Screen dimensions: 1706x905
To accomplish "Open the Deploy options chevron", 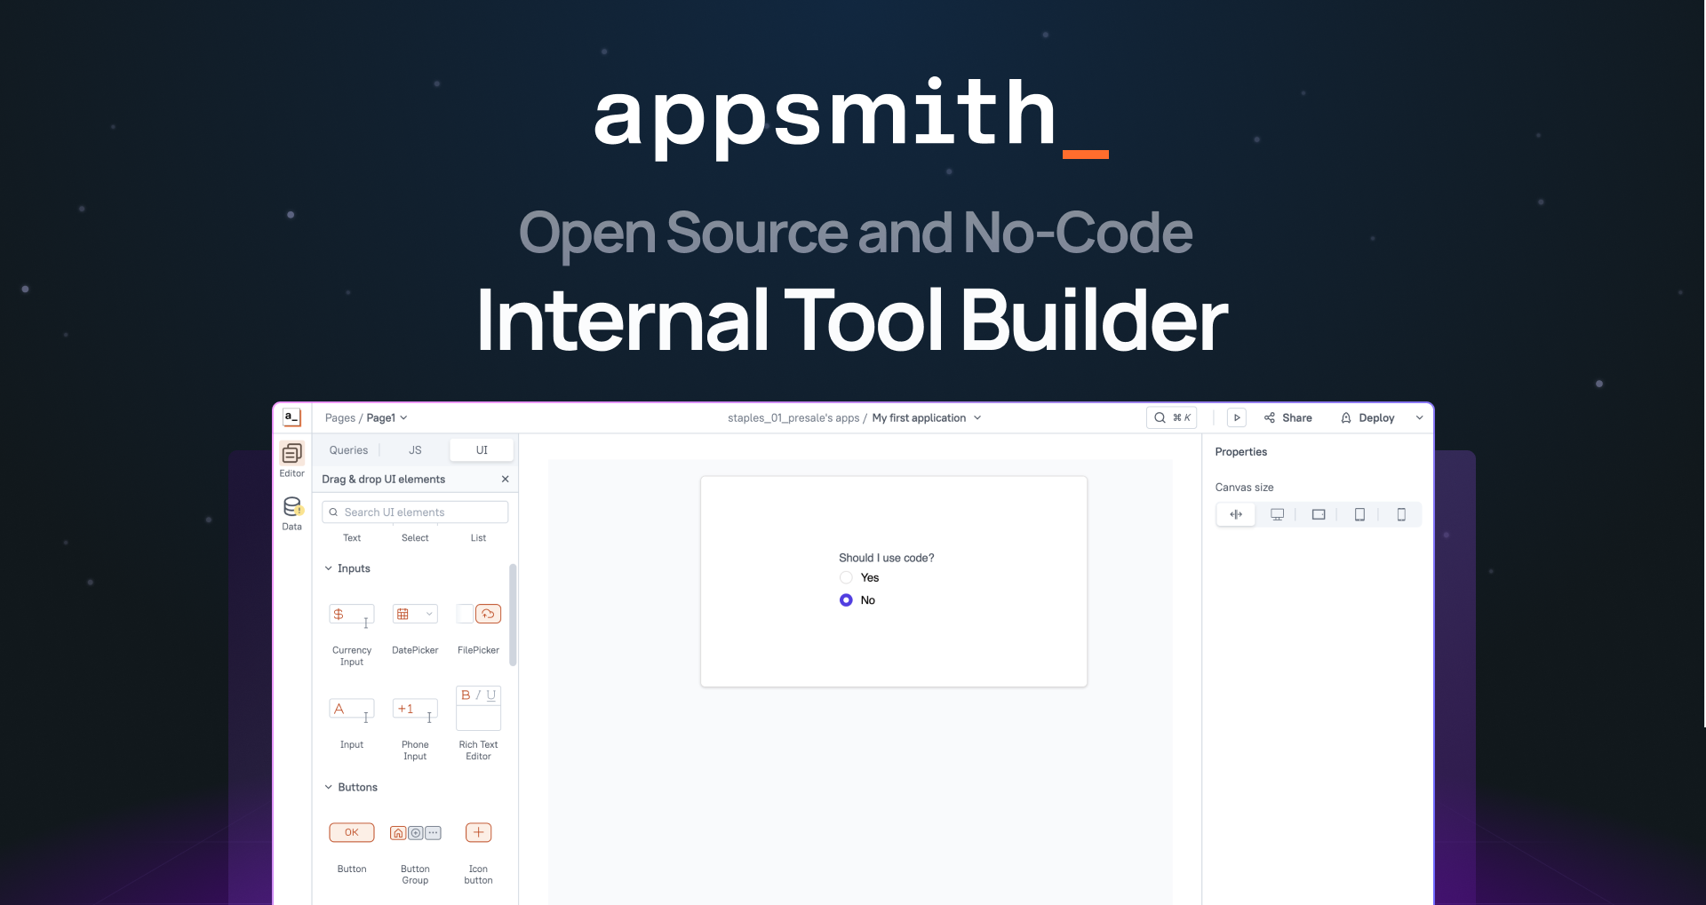I will 1418,417.
